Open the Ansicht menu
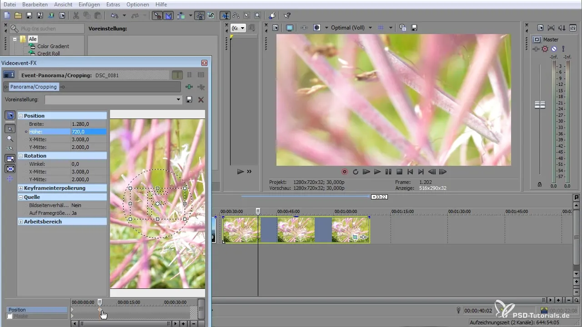582x327 pixels. click(63, 4)
